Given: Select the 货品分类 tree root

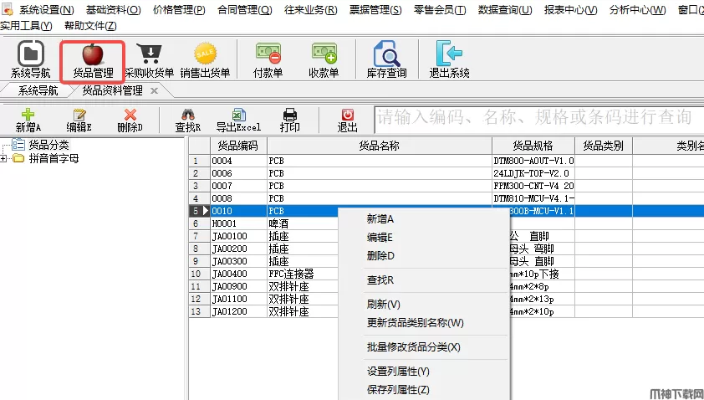Looking at the screenshot, I should pos(49,144).
